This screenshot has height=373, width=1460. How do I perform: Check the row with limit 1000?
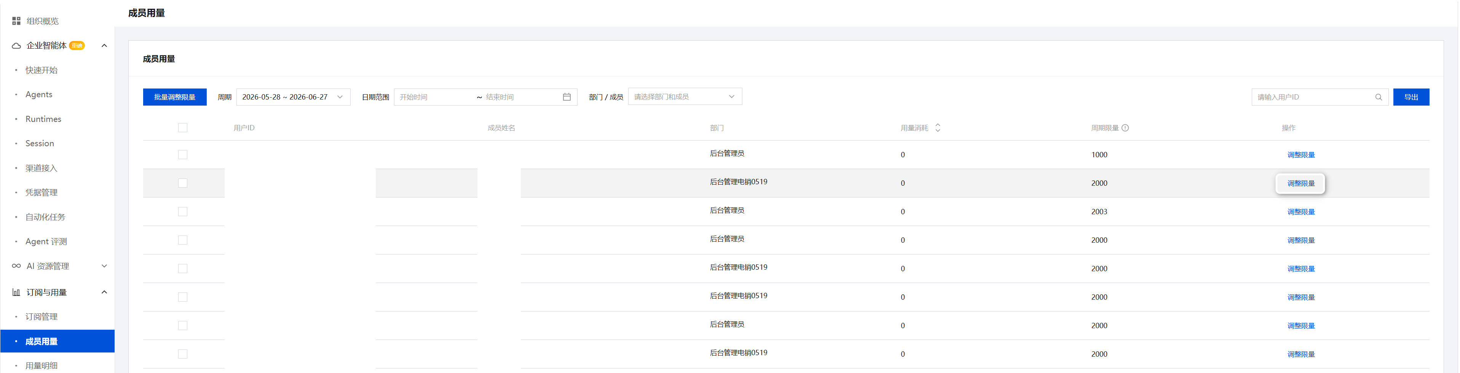(x=182, y=155)
